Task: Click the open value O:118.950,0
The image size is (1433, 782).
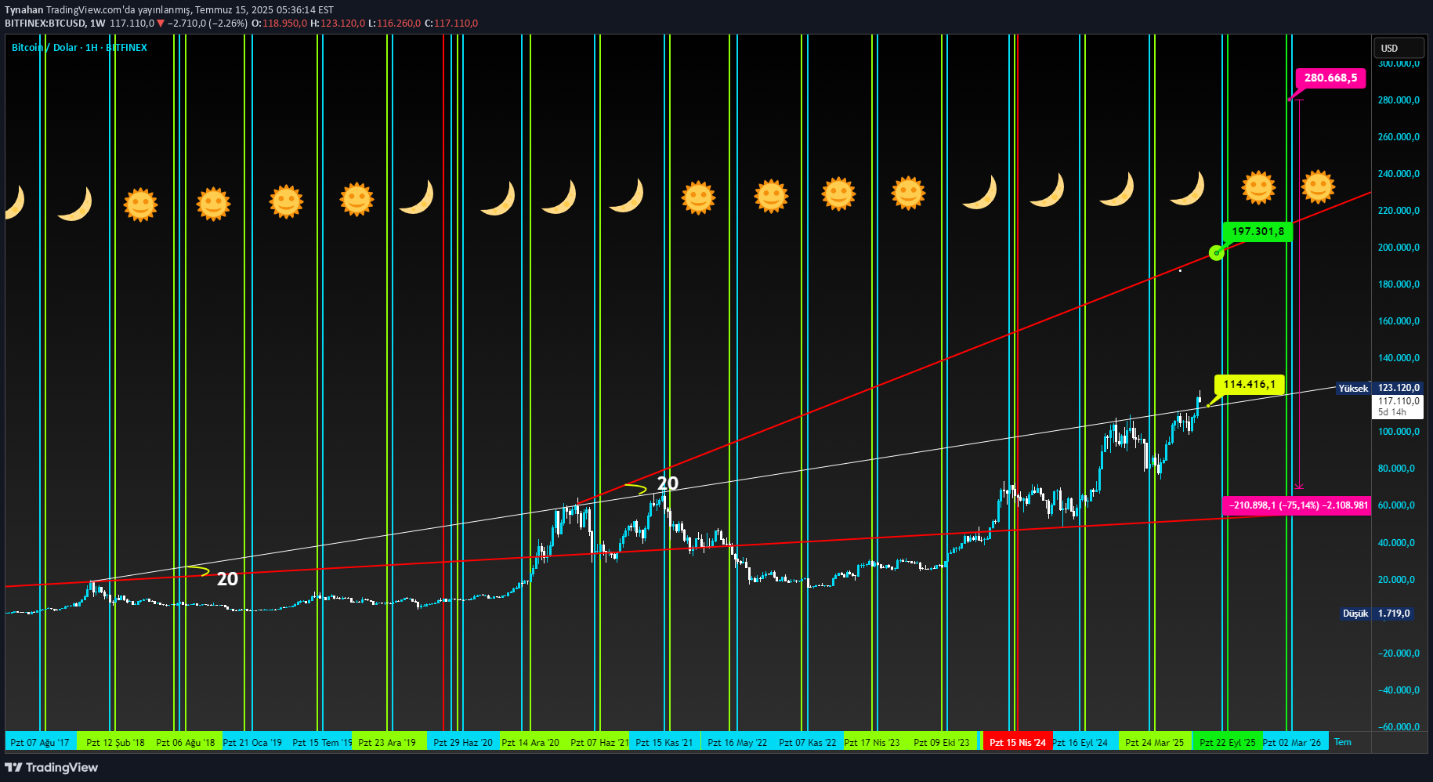Action: tap(279, 24)
